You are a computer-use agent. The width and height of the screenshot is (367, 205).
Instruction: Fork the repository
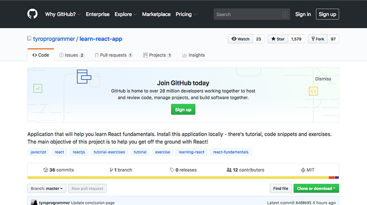click(x=317, y=39)
